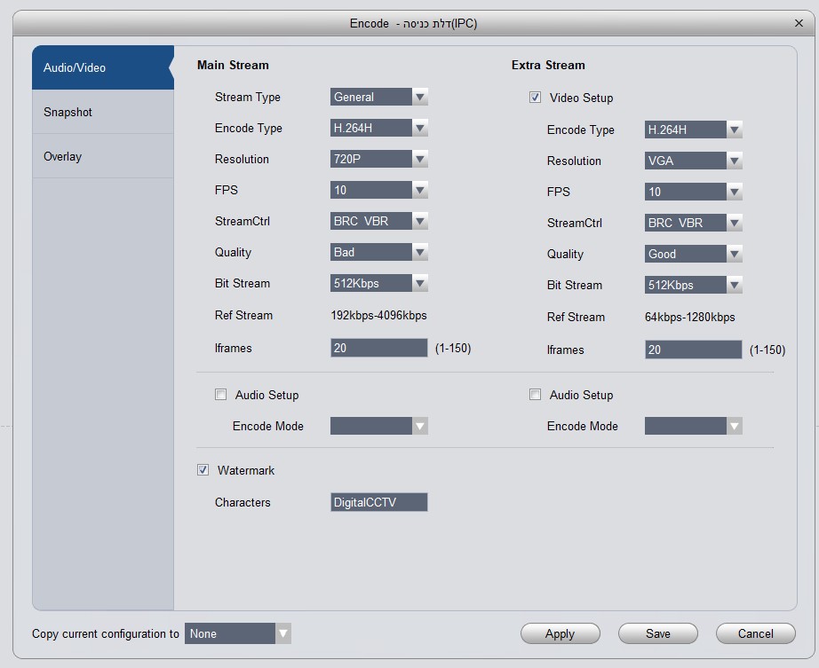Click the Apply button
This screenshot has width=819, height=668.
[560, 633]
